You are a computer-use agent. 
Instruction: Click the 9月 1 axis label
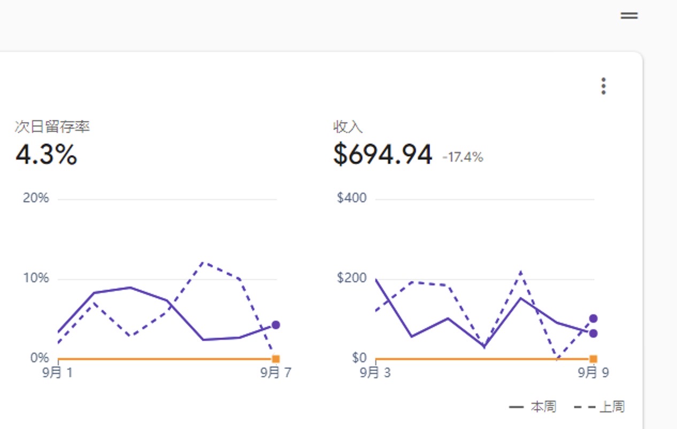[x=58, y=372]
